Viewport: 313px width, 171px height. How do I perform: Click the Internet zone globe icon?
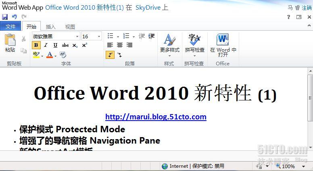coord(165,166)
